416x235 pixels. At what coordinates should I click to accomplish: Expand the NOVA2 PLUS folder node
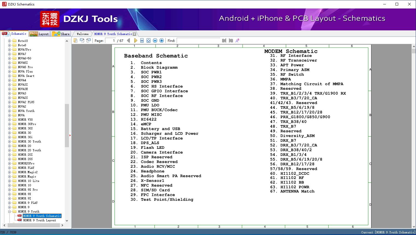tap(10, 102)
